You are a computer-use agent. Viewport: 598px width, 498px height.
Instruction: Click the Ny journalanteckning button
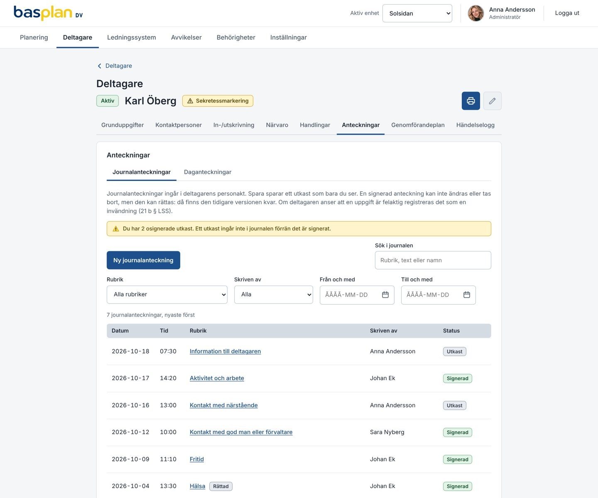[143, 260]
